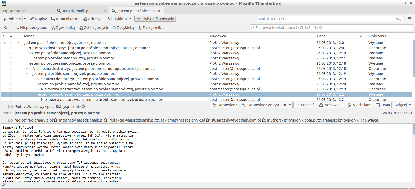Image resolution: width=415 pixels, height=189 pixels.
Task: Star the 12:01 postmaster message
Action: 11,48
